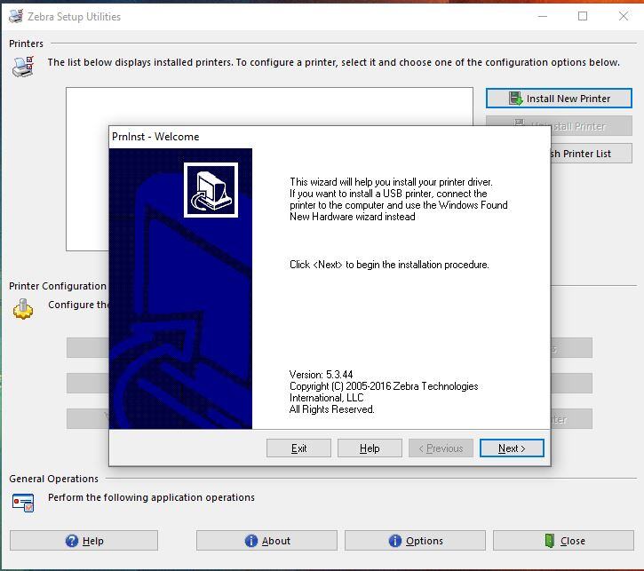Image resolution: width=644 pixels, height=571 pixels.
Task: Click the printer driver wizard logo icon
Action: tap(211, 190)
